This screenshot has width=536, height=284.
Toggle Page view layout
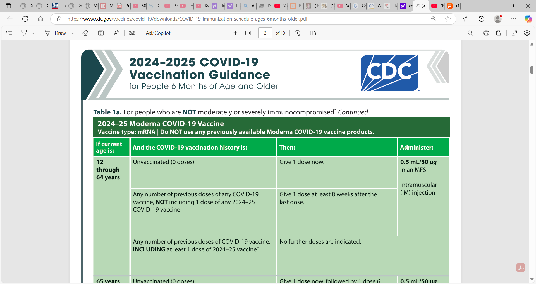tap(313, 33)
